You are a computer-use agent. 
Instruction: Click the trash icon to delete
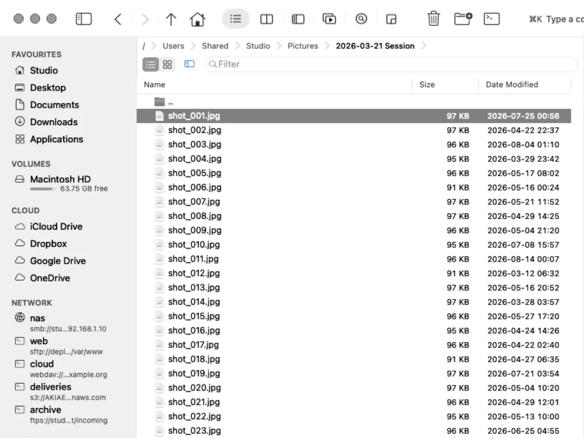coord(433,19)
